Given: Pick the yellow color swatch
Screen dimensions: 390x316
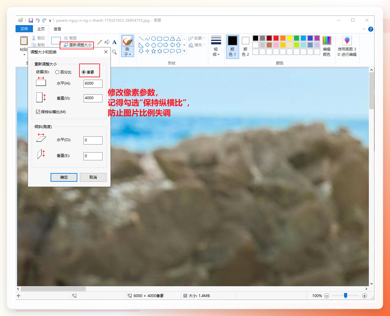Looking at the screenshot, I should click(x=290, y=38).
